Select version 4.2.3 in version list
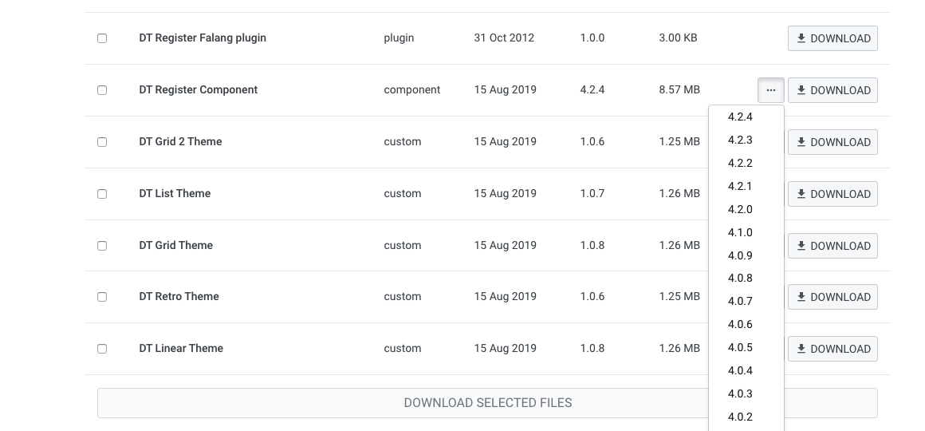This screenshot has width=925, height=431. 740,140
